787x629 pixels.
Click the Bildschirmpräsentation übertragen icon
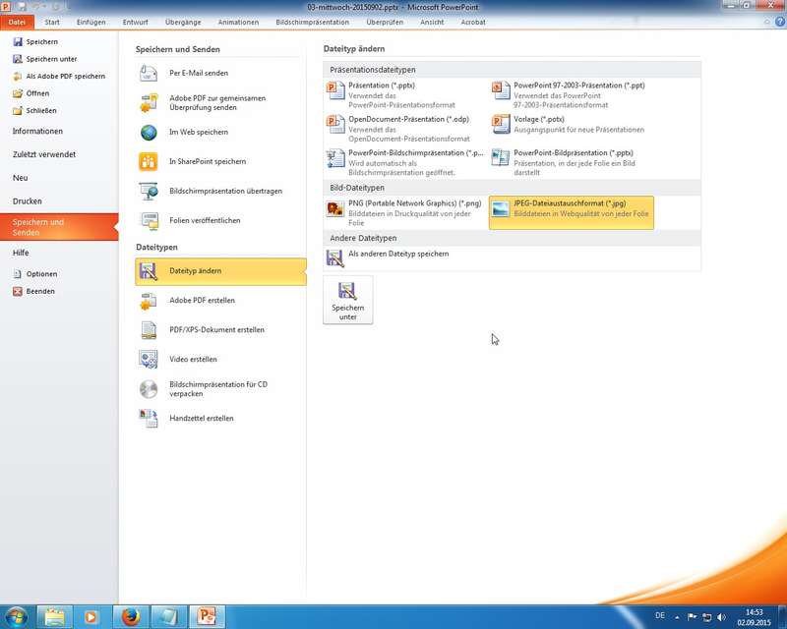[149, 191]
